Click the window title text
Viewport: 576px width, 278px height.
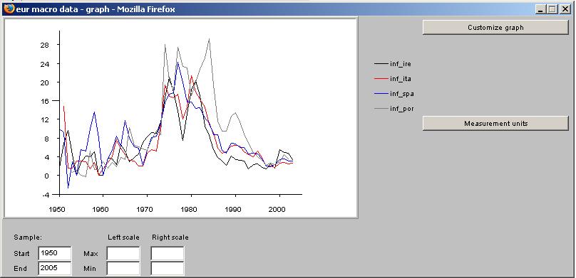[x=96, y=9]
